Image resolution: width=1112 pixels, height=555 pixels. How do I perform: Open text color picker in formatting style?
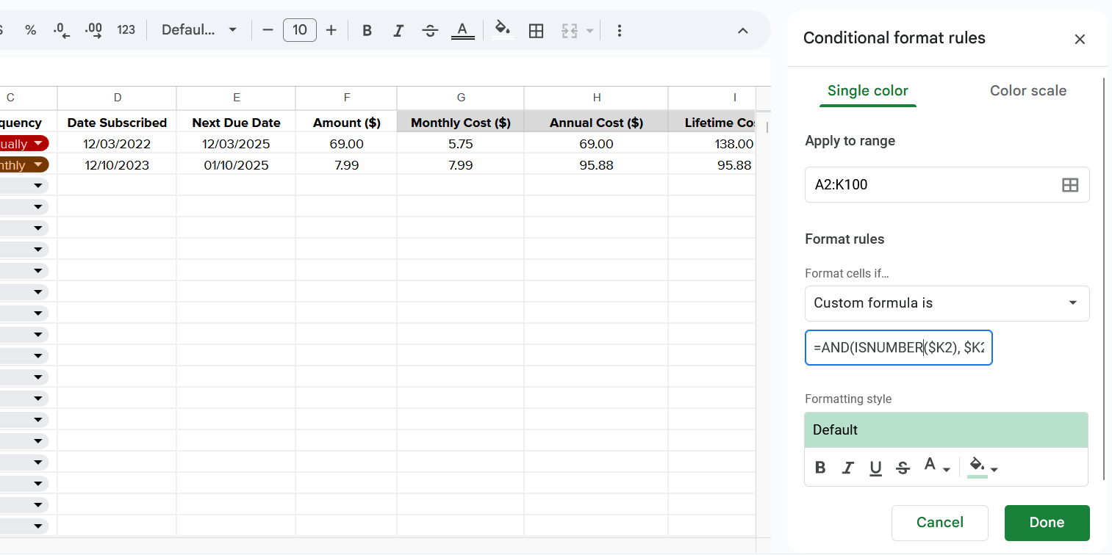click(936, 468)
